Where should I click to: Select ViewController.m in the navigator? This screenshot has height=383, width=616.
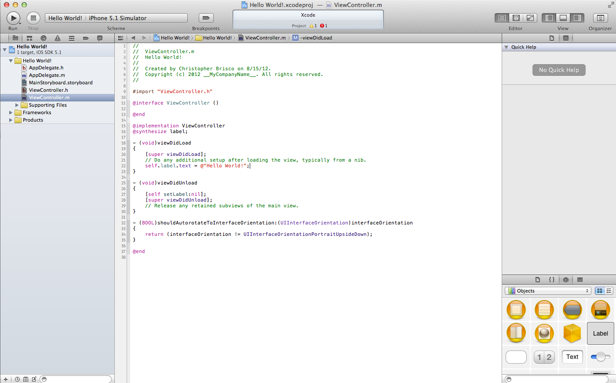57,98
